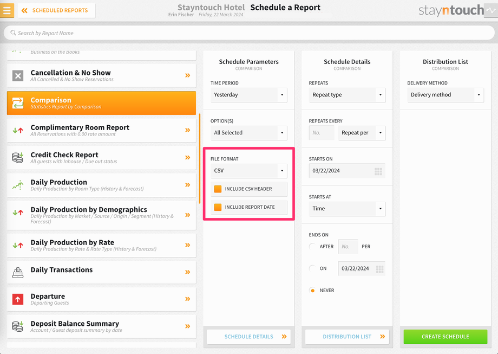Select the Daily Transactions report
The width and height of the screenshot is (498, 354).
tap(101, 272)
